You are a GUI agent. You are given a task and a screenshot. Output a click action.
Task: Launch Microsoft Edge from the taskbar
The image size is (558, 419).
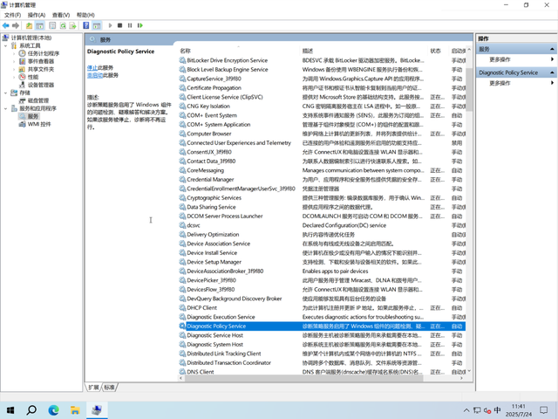point(53,410)
